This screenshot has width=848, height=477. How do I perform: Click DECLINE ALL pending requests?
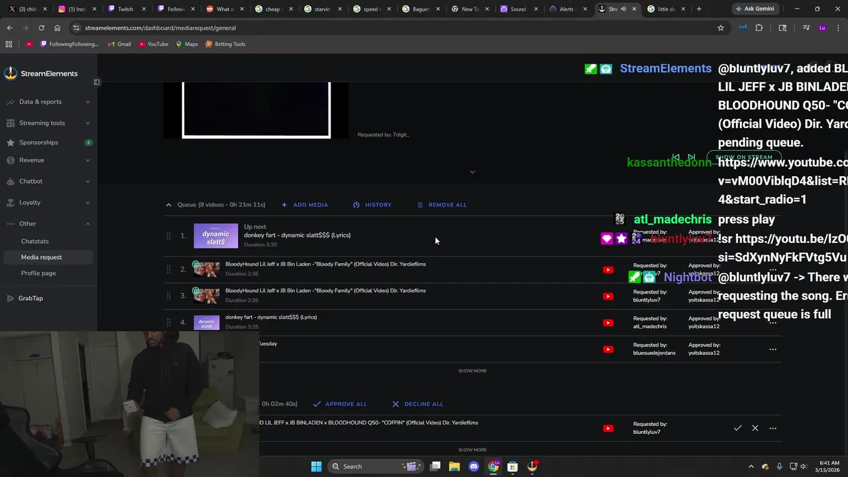pyautogui.click(x=417, y=404)
